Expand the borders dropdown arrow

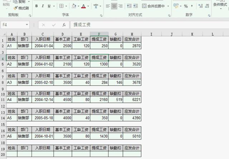66,6
